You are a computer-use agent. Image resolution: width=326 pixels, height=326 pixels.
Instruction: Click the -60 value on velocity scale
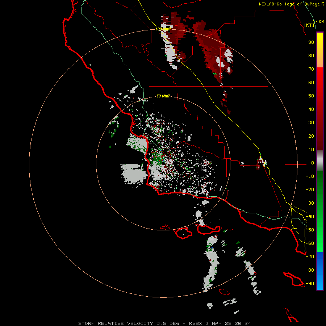coord(310,243)
